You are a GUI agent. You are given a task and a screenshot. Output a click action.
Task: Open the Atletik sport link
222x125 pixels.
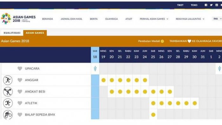coord(31,103)
